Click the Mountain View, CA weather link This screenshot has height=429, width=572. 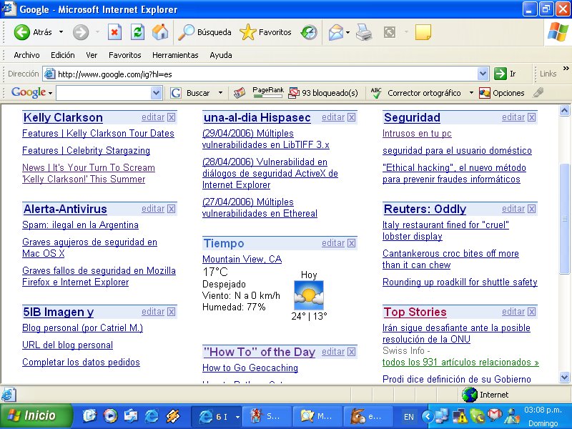tap(242, 259)
